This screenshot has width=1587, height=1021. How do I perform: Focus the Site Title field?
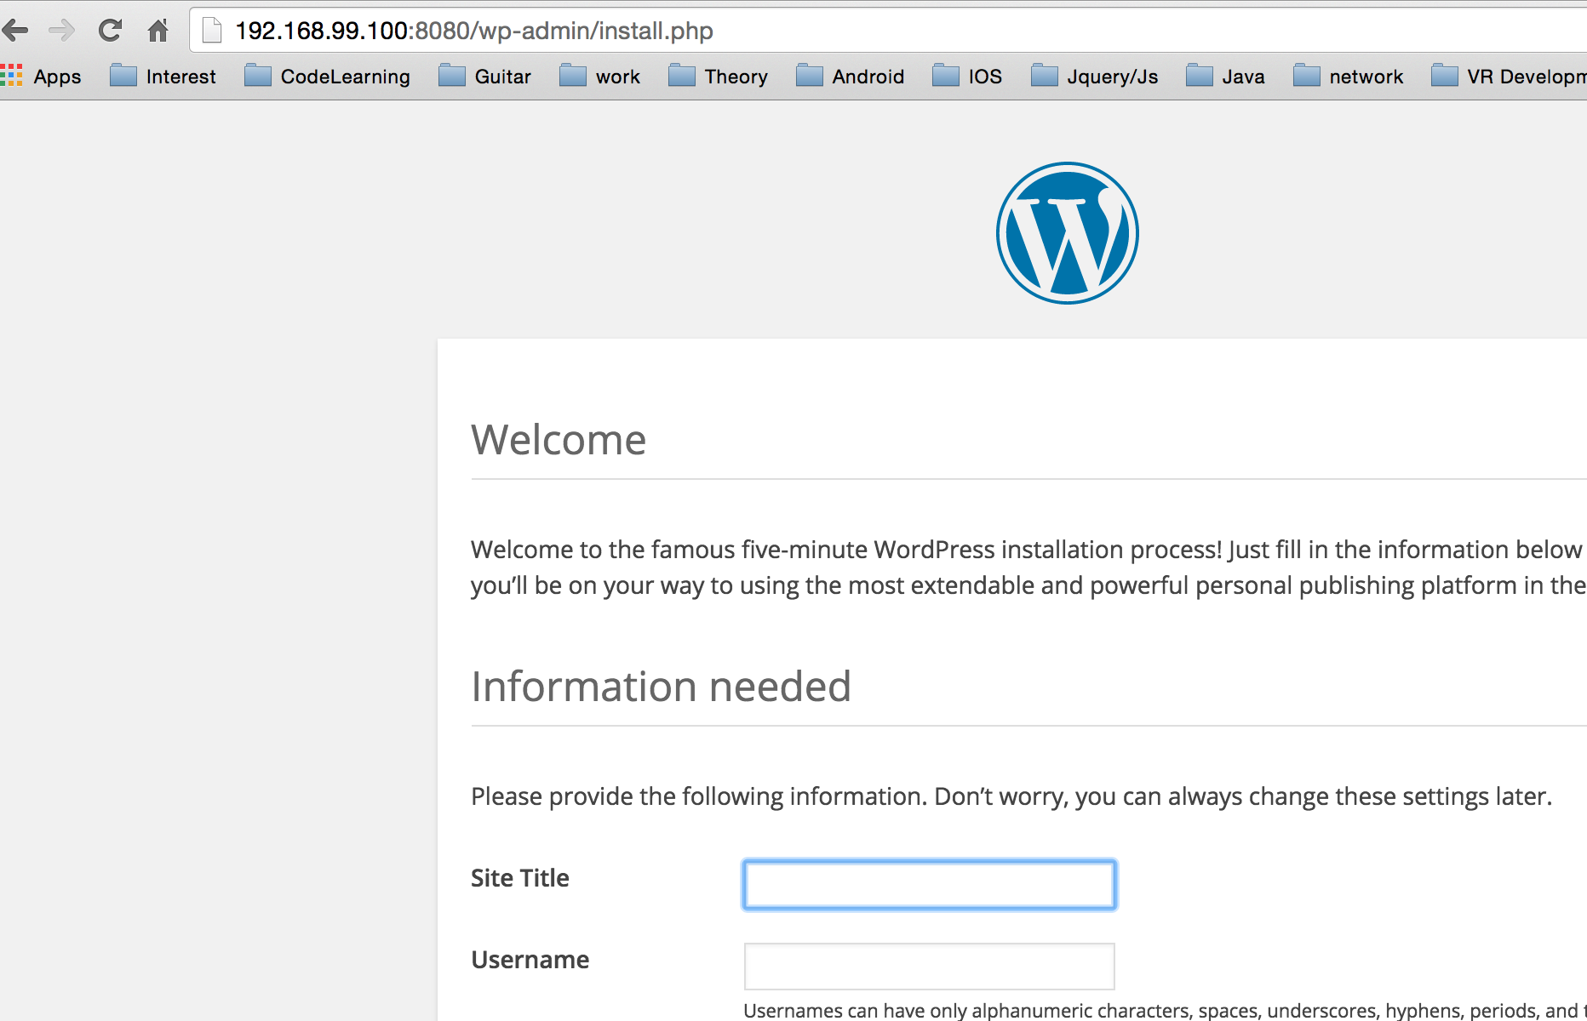coord(930,885)
